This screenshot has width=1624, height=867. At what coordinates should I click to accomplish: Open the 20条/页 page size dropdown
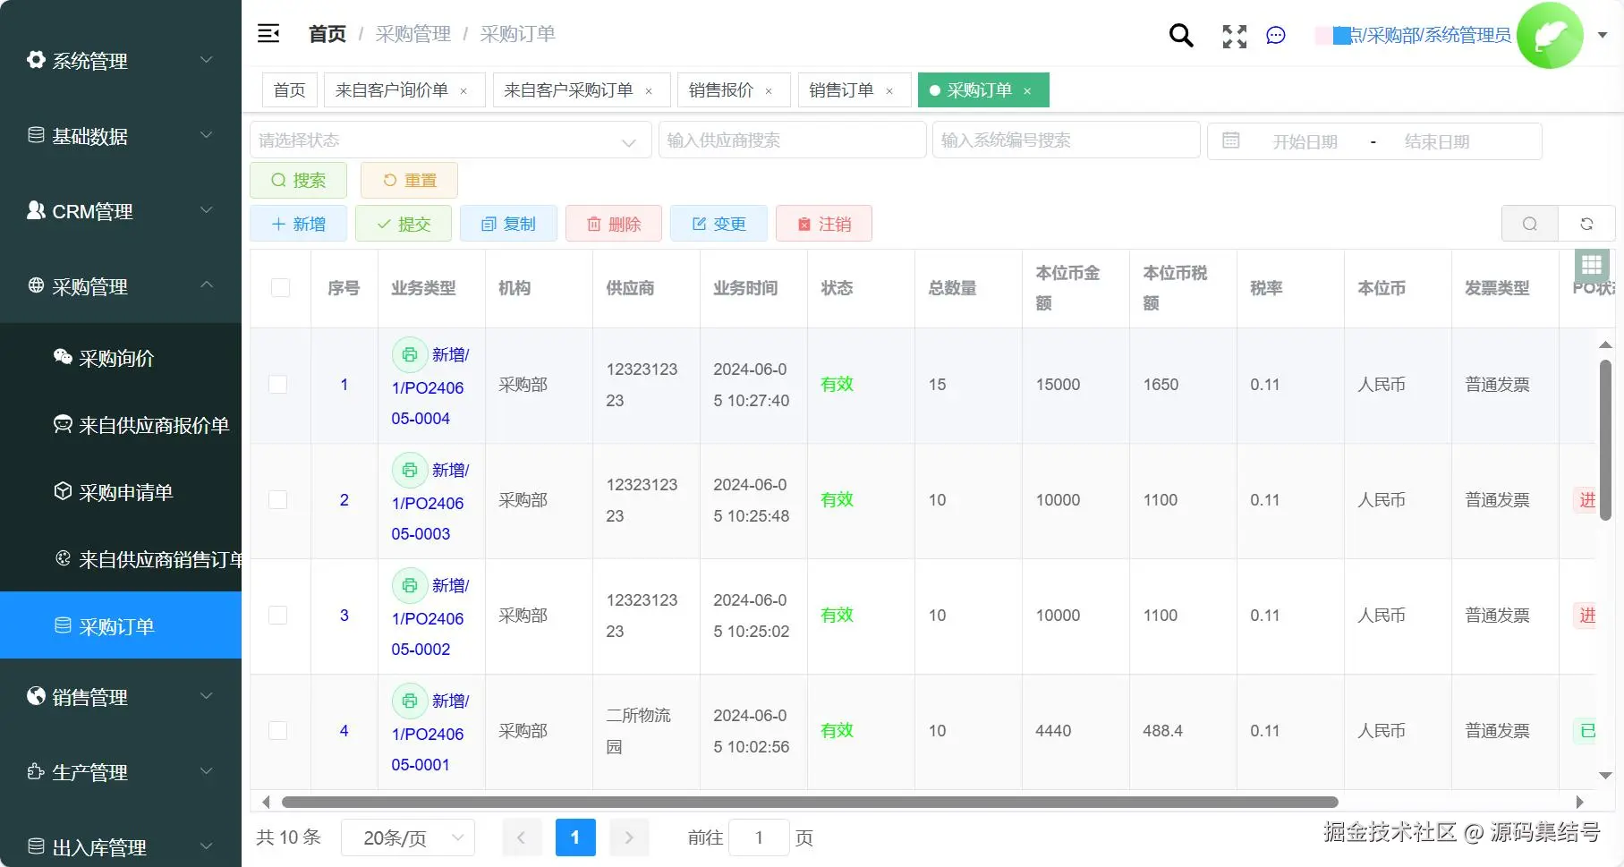point(407,837)
